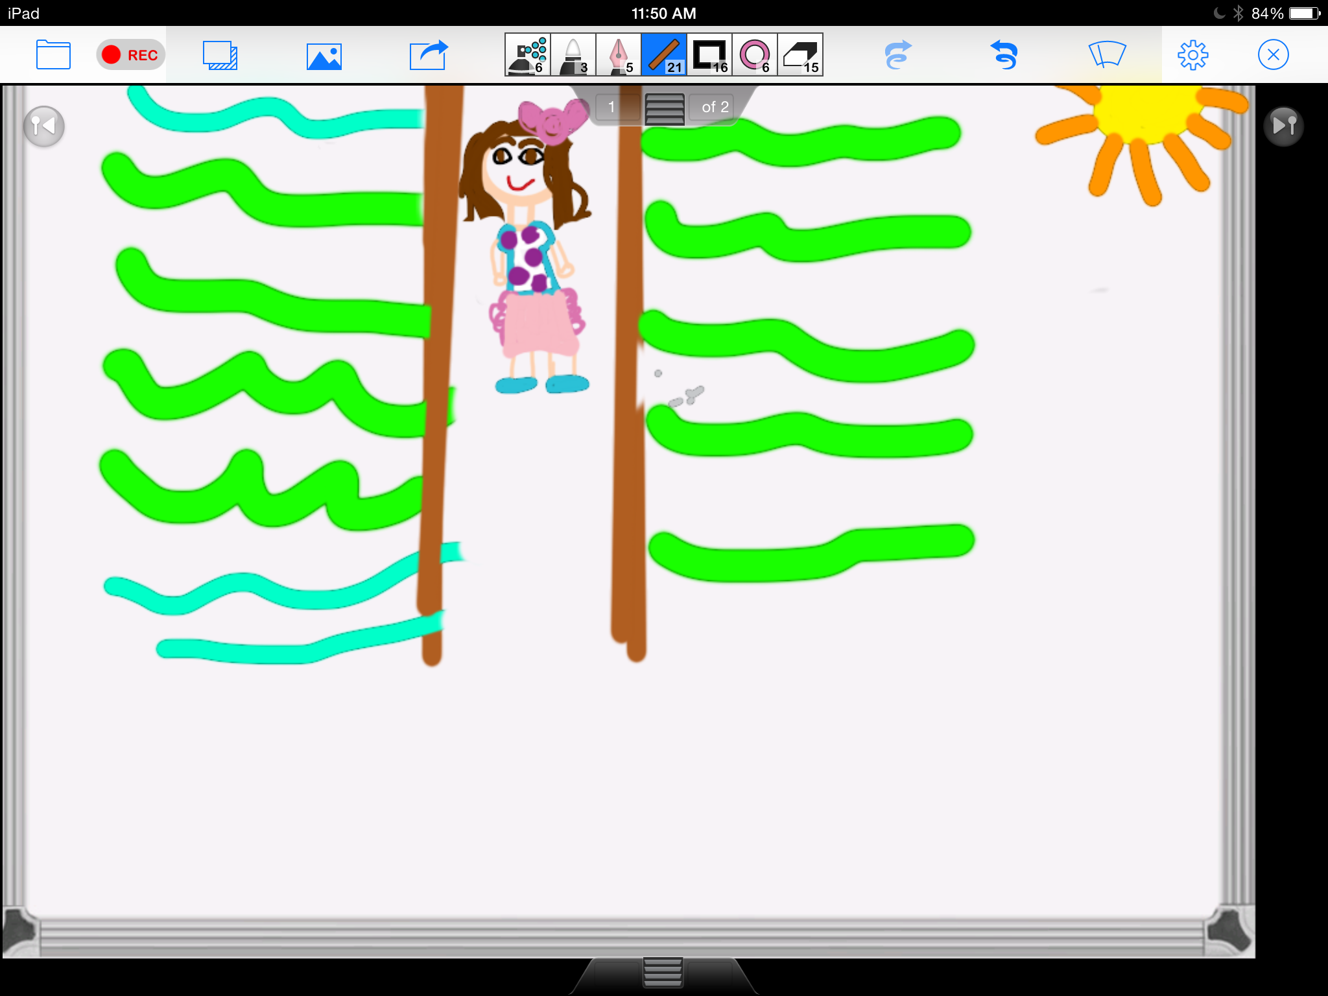Select the marker tool numbered 3
1328x996 pixels.
click(573, 55)
